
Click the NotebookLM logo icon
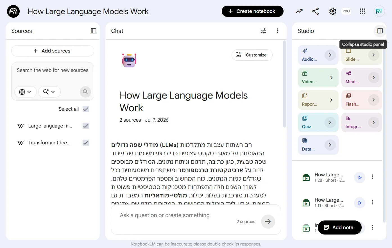click(13, 12)
